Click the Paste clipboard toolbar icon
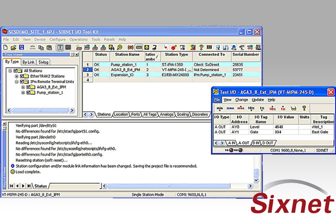 (x=49, y=48)
